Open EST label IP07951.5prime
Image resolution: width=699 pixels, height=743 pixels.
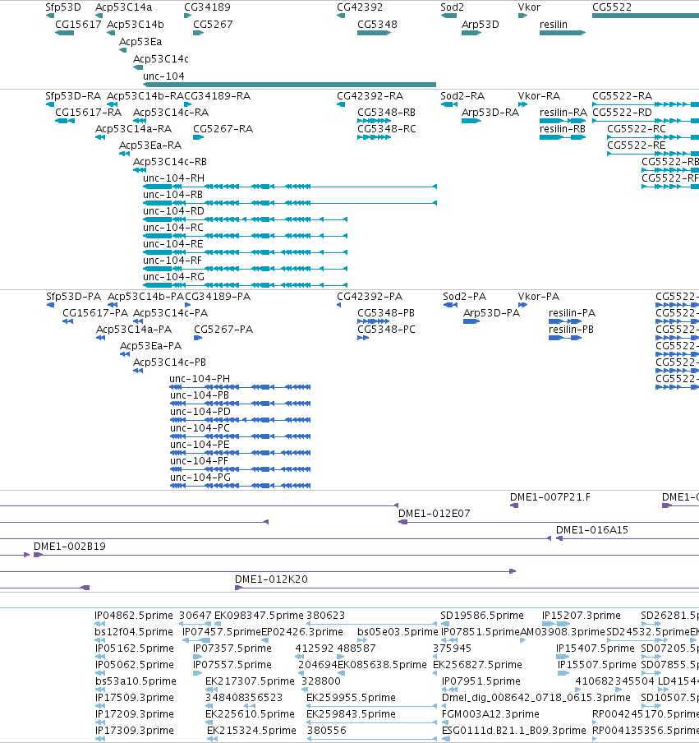(481, 681)
